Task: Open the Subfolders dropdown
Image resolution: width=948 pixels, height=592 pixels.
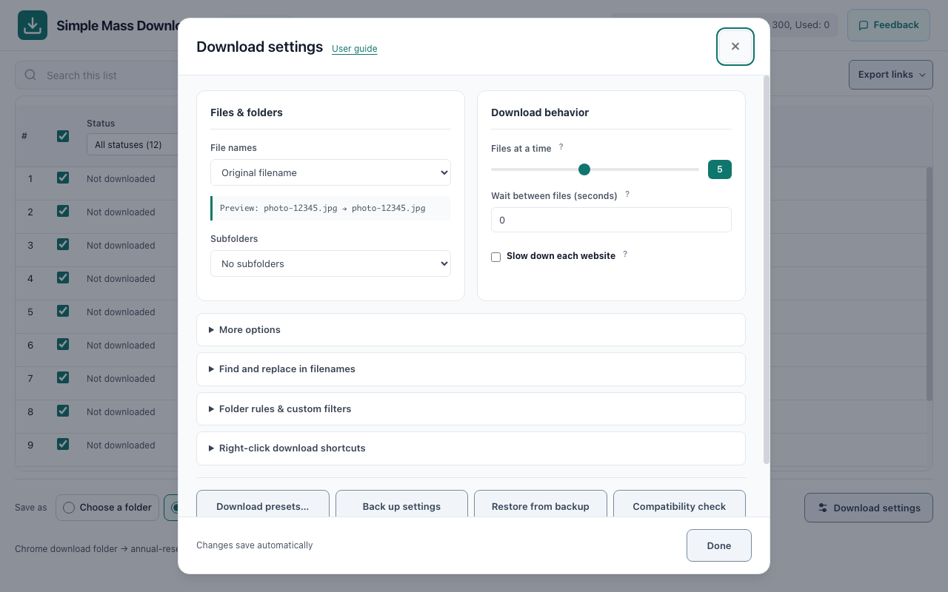Action: click(x=330, y=263)
